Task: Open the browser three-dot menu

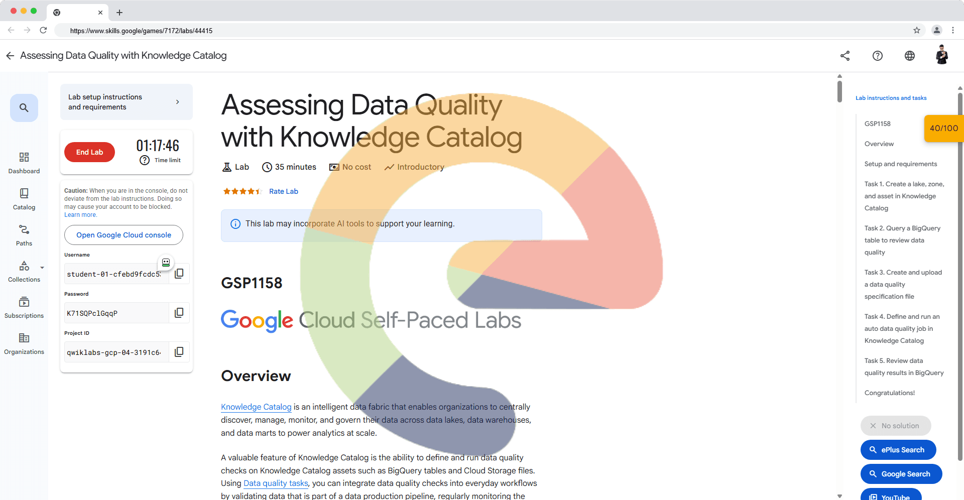Action: coord(953,31)
